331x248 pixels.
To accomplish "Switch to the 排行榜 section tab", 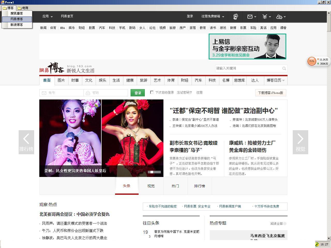I will pyautogui.click(x=200, y=186).
